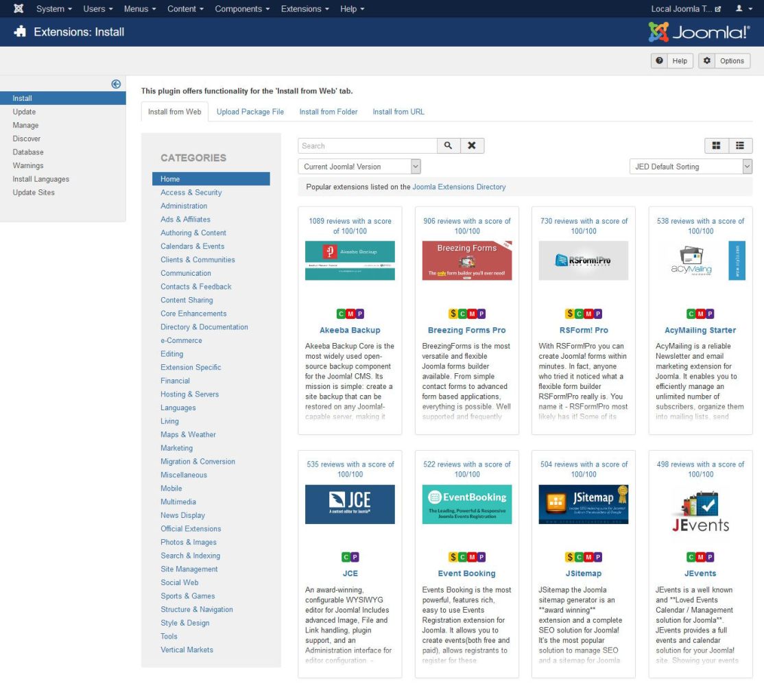
Task: Click the search magnifier button
Action: click(x=449, y=145)
